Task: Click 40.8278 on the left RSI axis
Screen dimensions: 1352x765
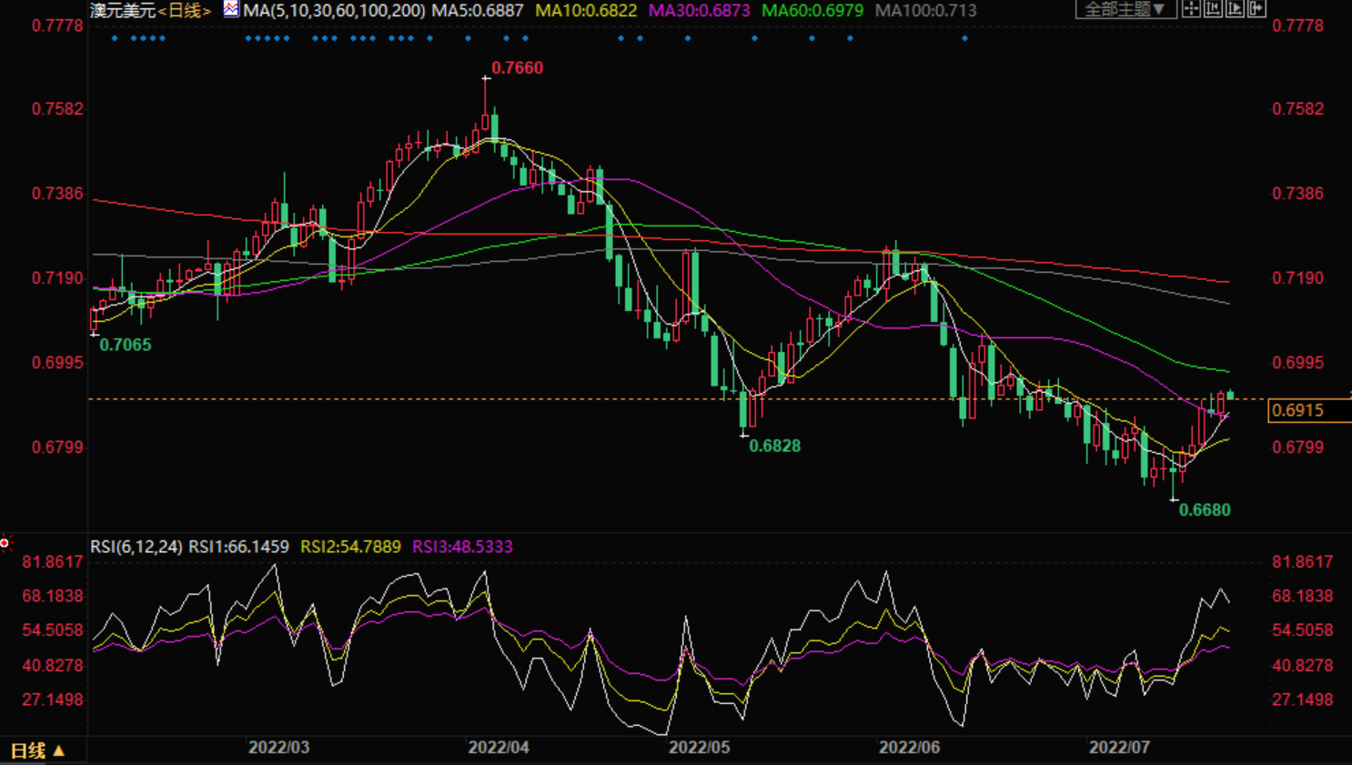Action: pos(53,666)
